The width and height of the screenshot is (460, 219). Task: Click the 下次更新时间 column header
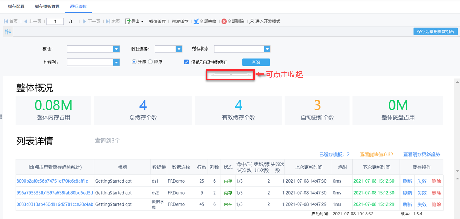(376, 167)
